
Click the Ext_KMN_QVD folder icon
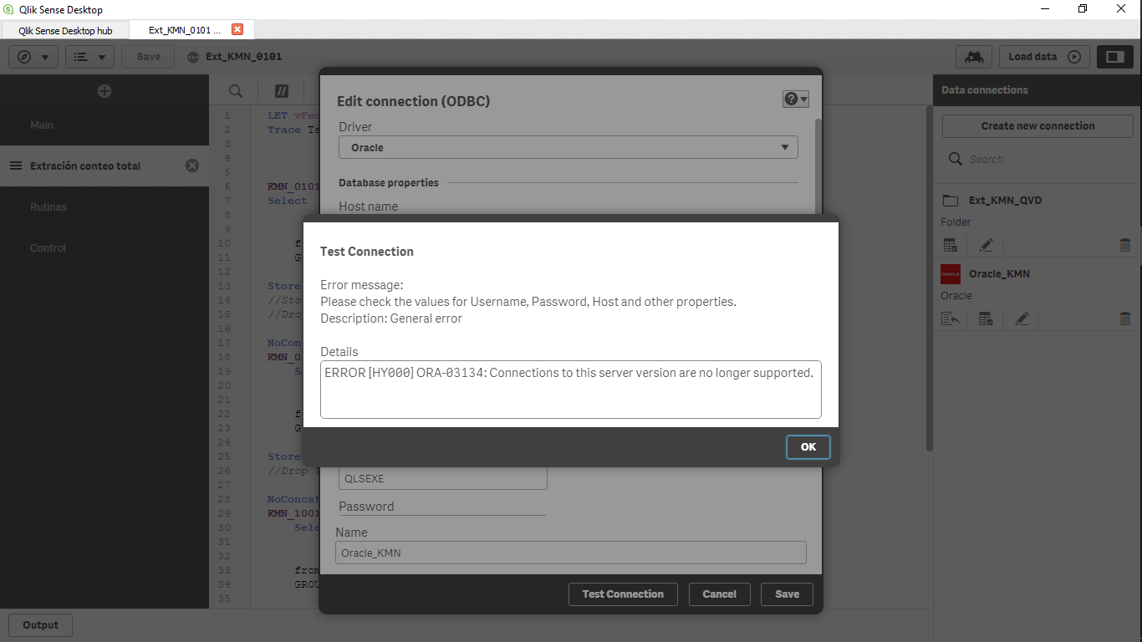coord(950,201)
